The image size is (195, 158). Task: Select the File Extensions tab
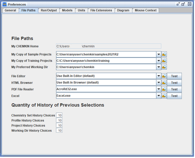click(101, 10)
